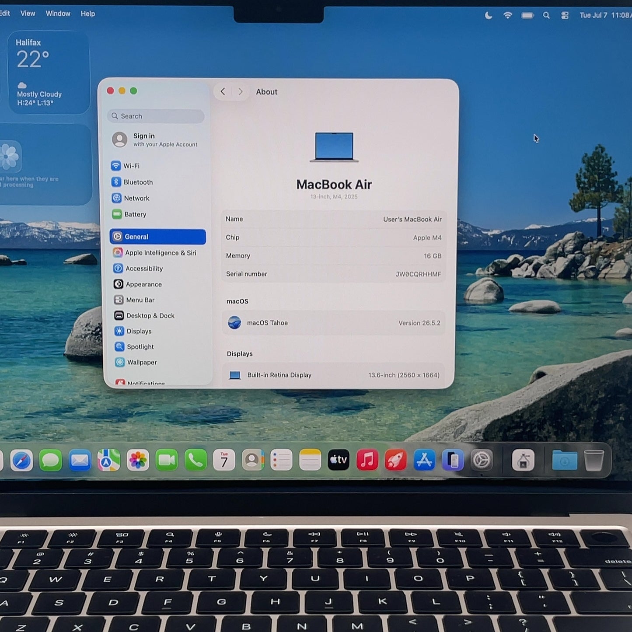Open the Music app in Dock

click(x=367, y=460)
